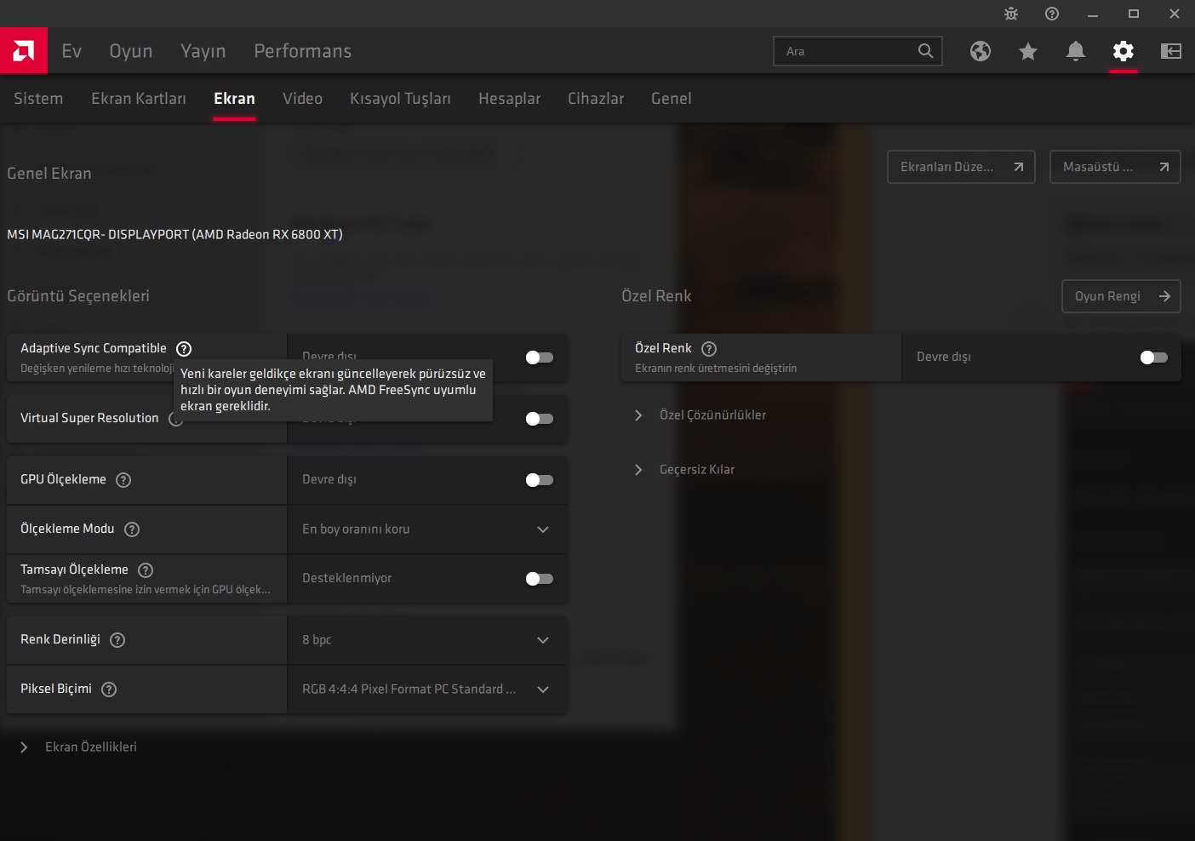This screenshot has height=841, width=1195.
Task: Enable GPU Ölçekleme switch
Action: pos(539,480)
